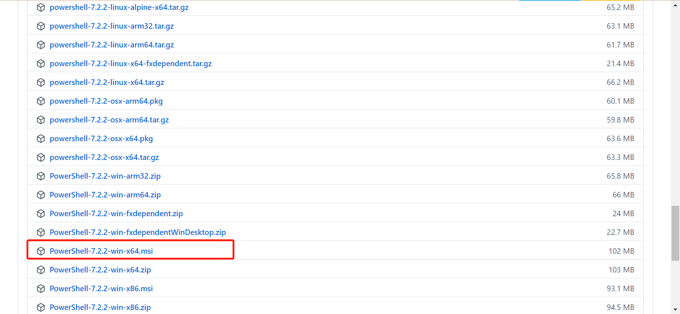
Task: Click package icon beside powershell-7.2.2-osx-arm64.pkg
Action: coord(41,101)
